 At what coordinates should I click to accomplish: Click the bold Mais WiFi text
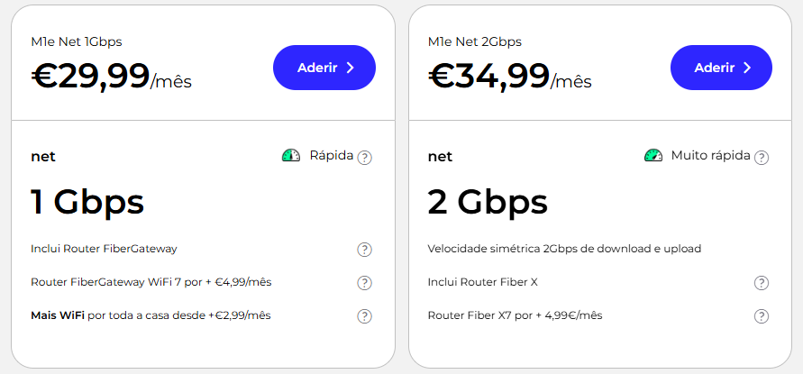tap(59, 315)
